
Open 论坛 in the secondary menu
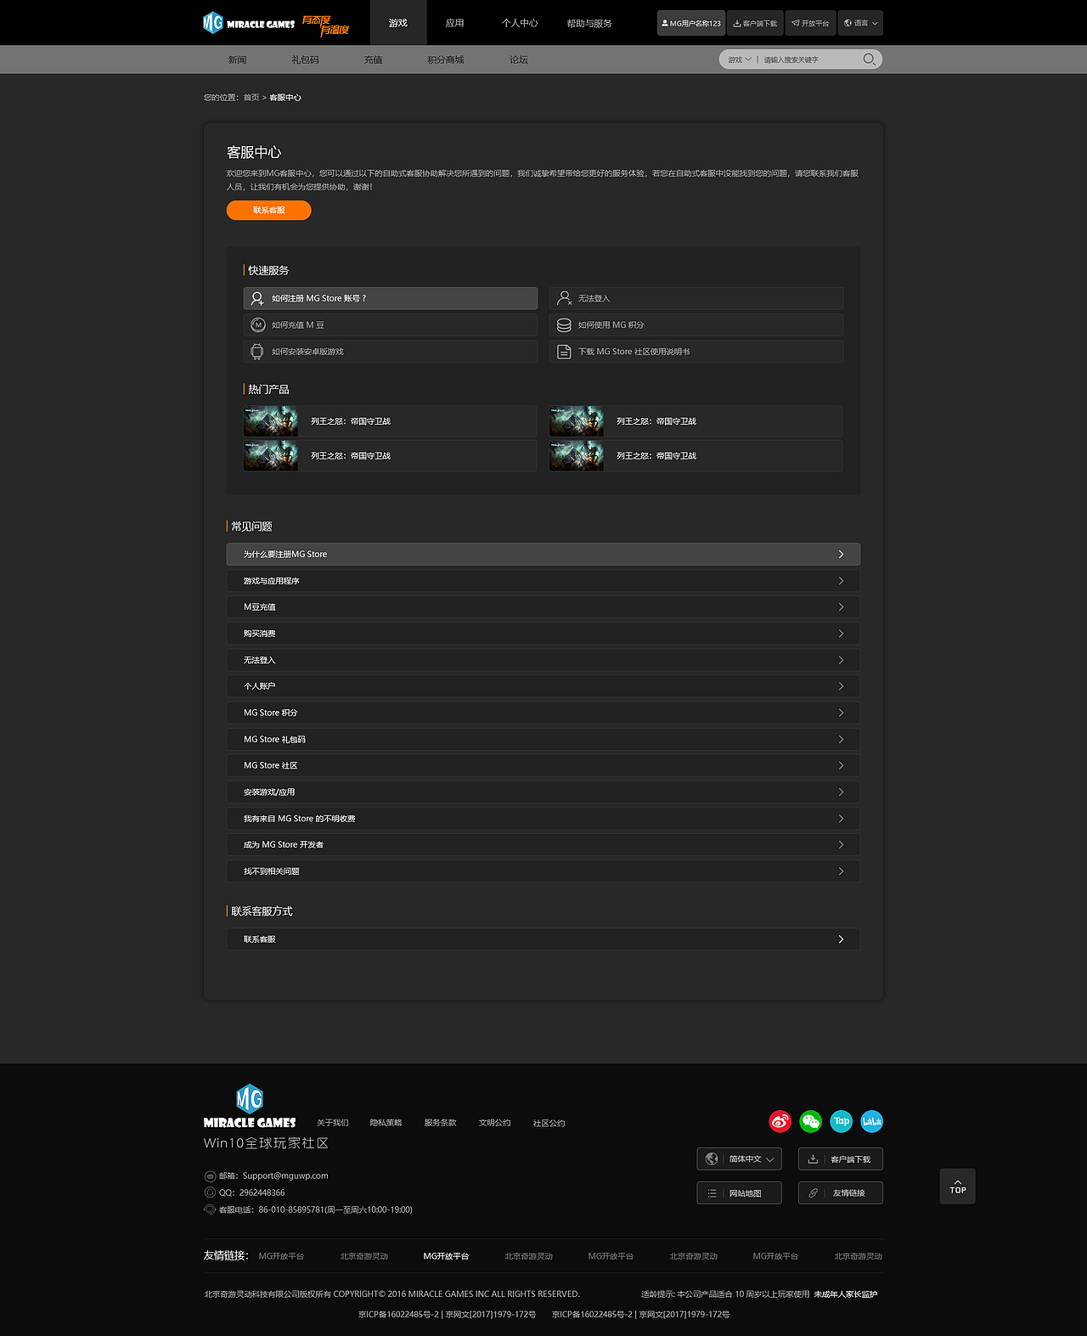pos(519,59)
